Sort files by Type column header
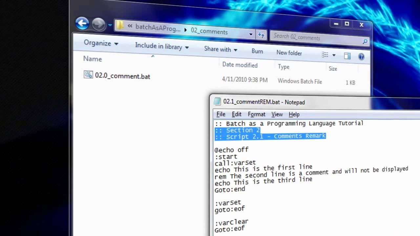The height and width of the screenshot is (236, 420). click(283, 67)
